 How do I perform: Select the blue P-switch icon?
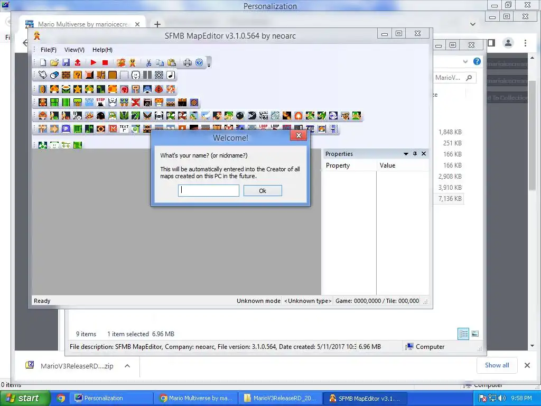[x=66, y=129]
